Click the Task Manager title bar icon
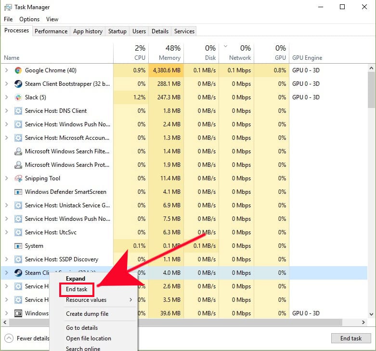 [8, 7]
